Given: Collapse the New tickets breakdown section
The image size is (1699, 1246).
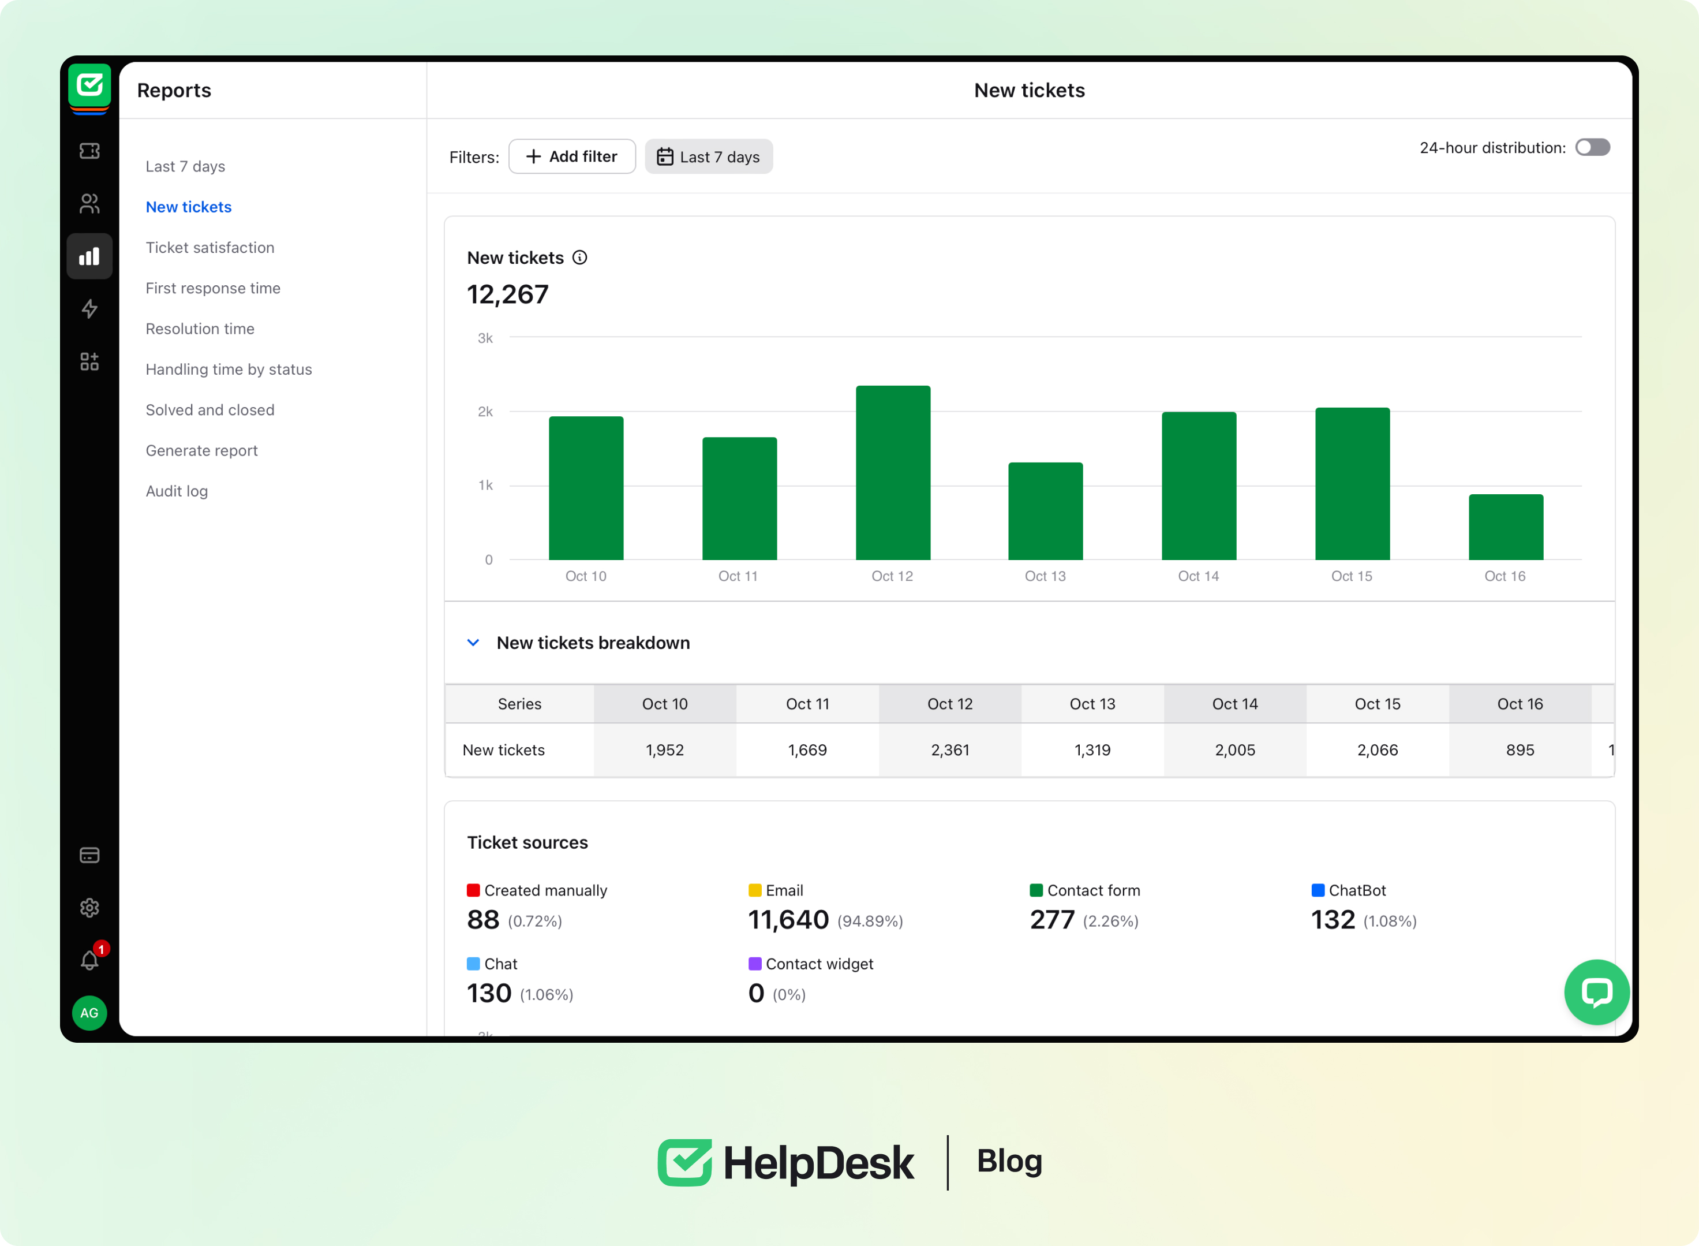Looking at the screenshot, I should (473, 643).
